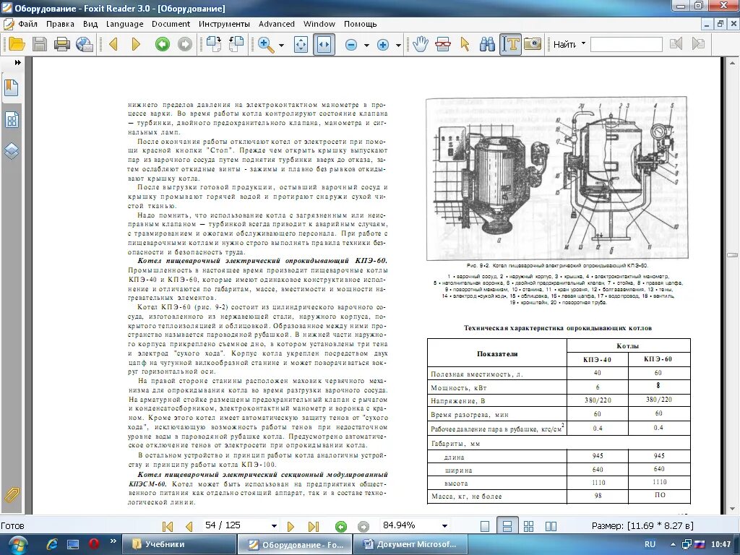Image resolution: width=740 pixels, height=555 pixels.
Task: Save the document with the floppy icon
Action: pos(40,44)
